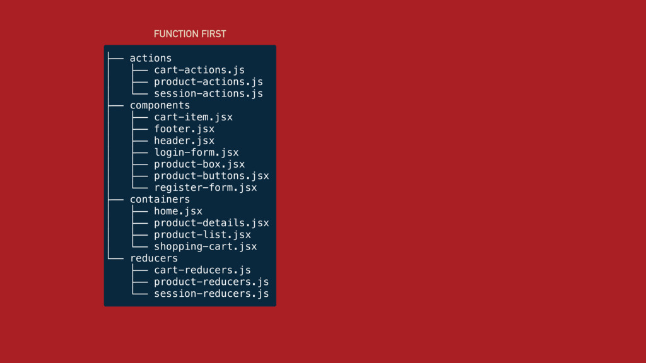The height and width of the screenshot is (363, 646).
Task: Click the components folder
Action: [x=160, y=105]
